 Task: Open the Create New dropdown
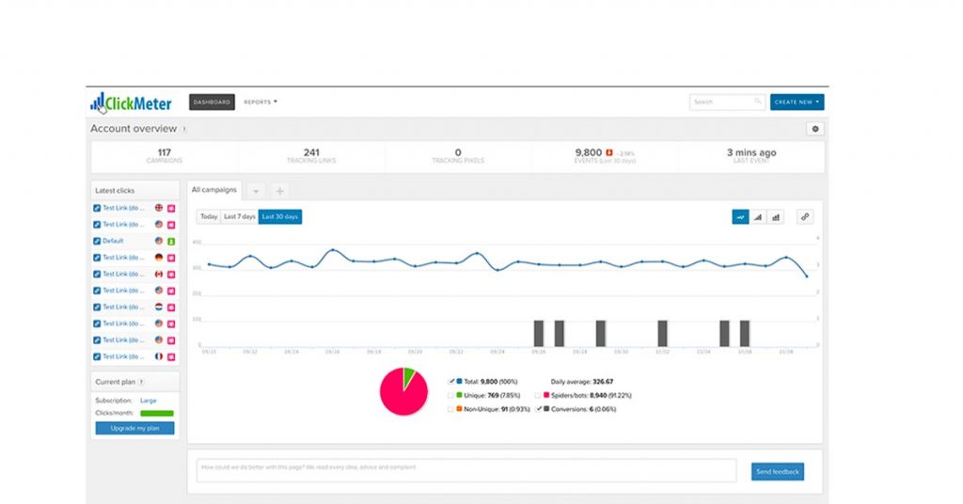[x=797, y=102]
